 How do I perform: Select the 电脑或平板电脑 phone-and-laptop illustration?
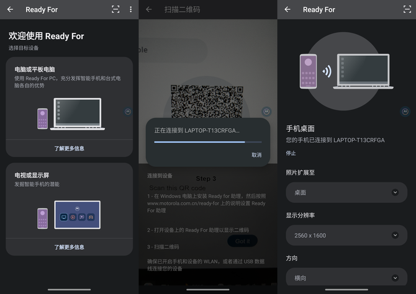(70, 114)
